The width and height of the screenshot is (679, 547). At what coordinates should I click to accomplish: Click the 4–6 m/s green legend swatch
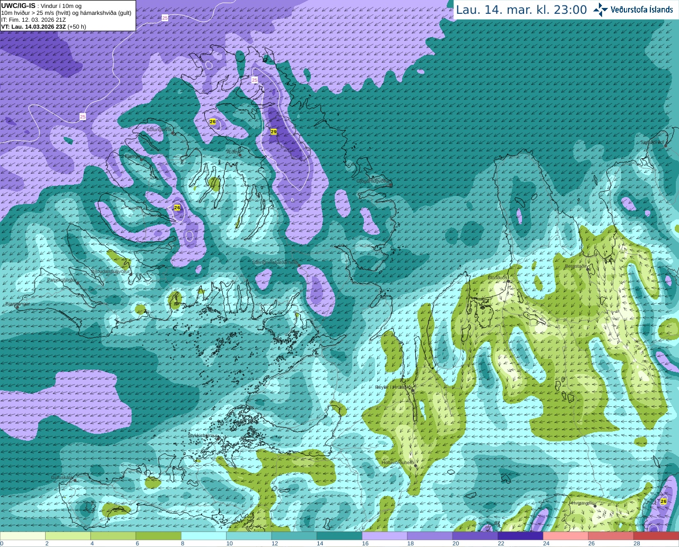pos(113,536)
